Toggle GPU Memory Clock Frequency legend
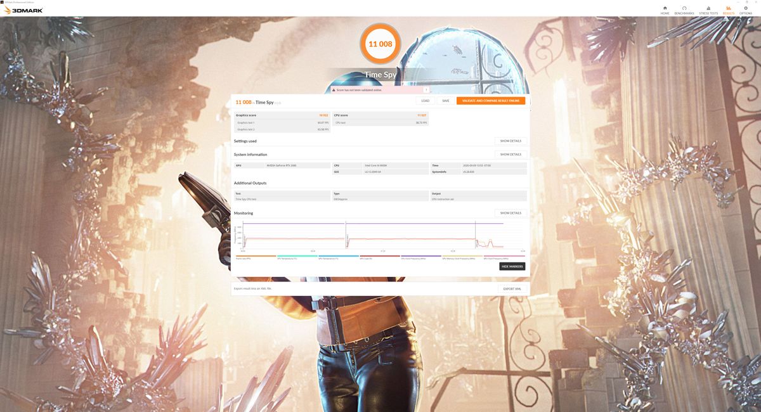The image size is (761, 412). click(462, 257)
